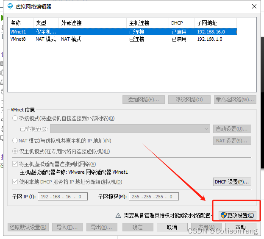The height and width of the screenshot is (239, 264).
Task: Click 导入(T)... button
Action: (x=67, y=227)
